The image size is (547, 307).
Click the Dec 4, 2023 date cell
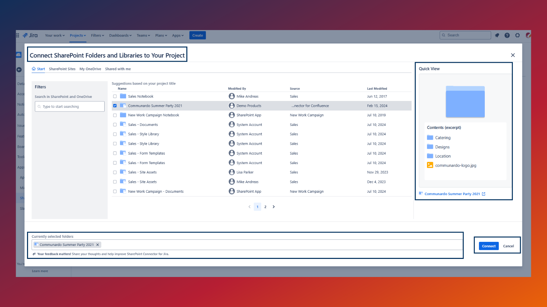376,182
